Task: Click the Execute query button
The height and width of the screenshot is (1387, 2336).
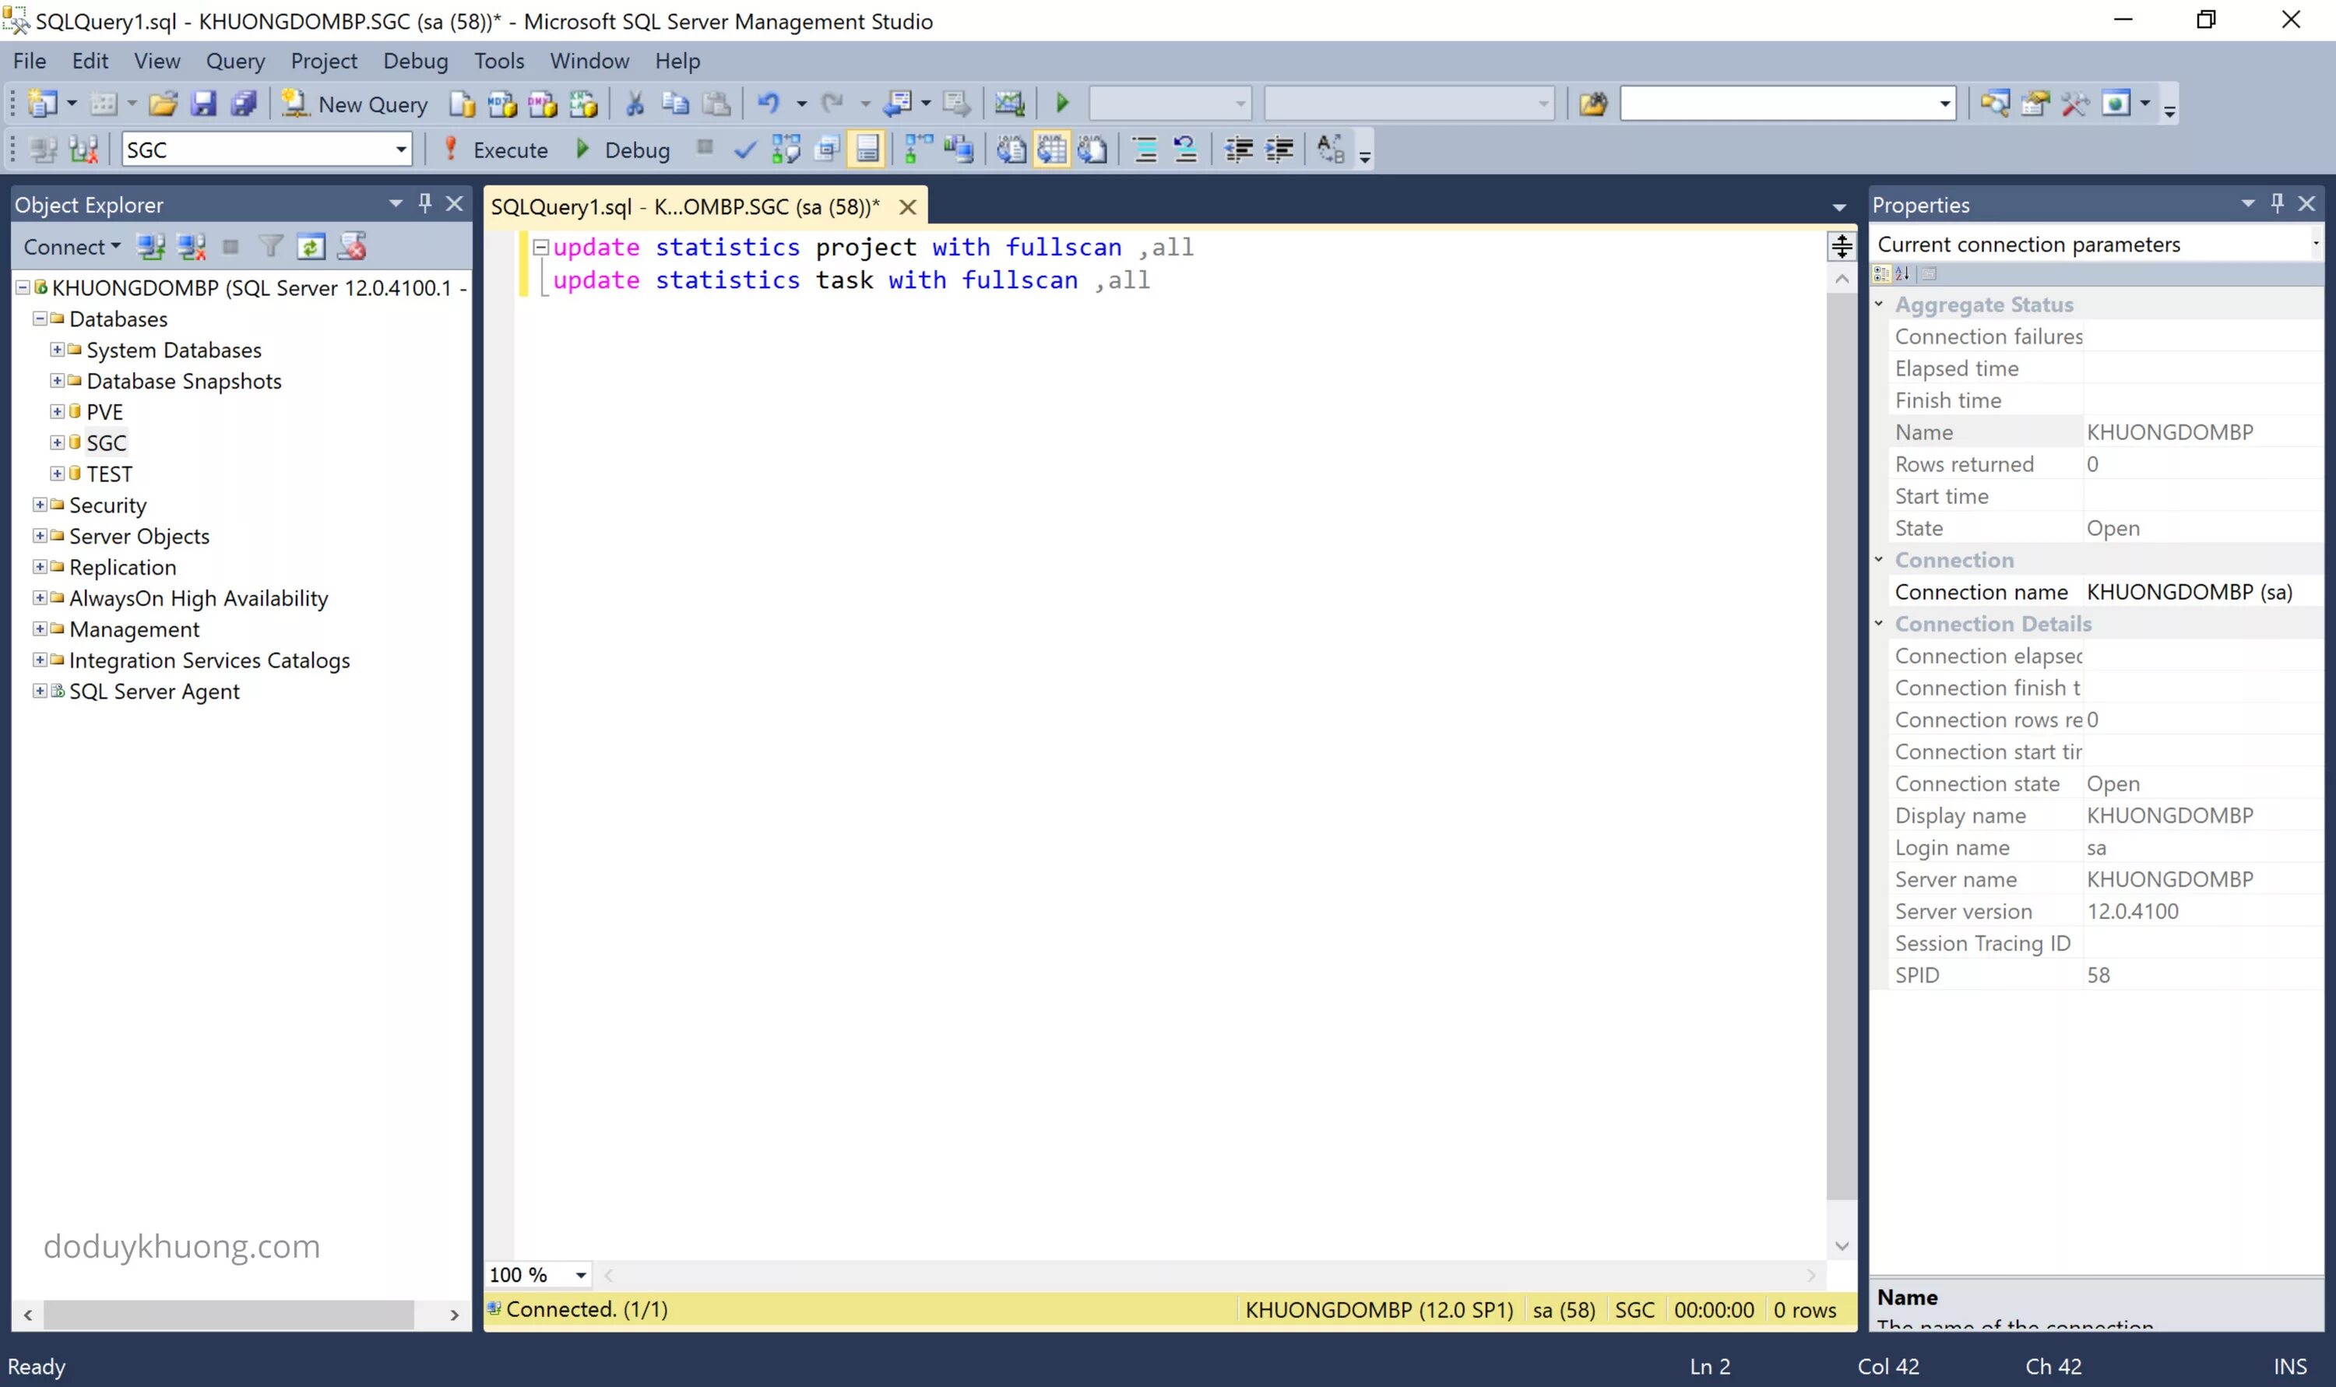Action: pos(495,150)
